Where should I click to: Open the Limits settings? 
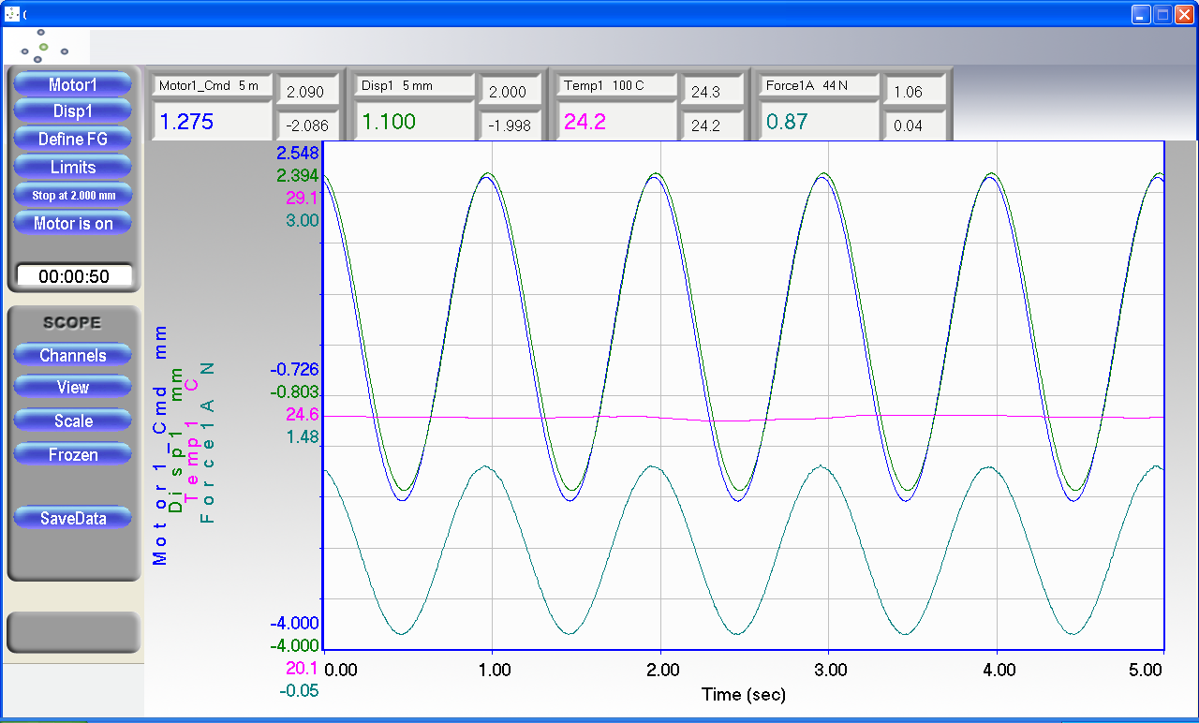[73, 168]
